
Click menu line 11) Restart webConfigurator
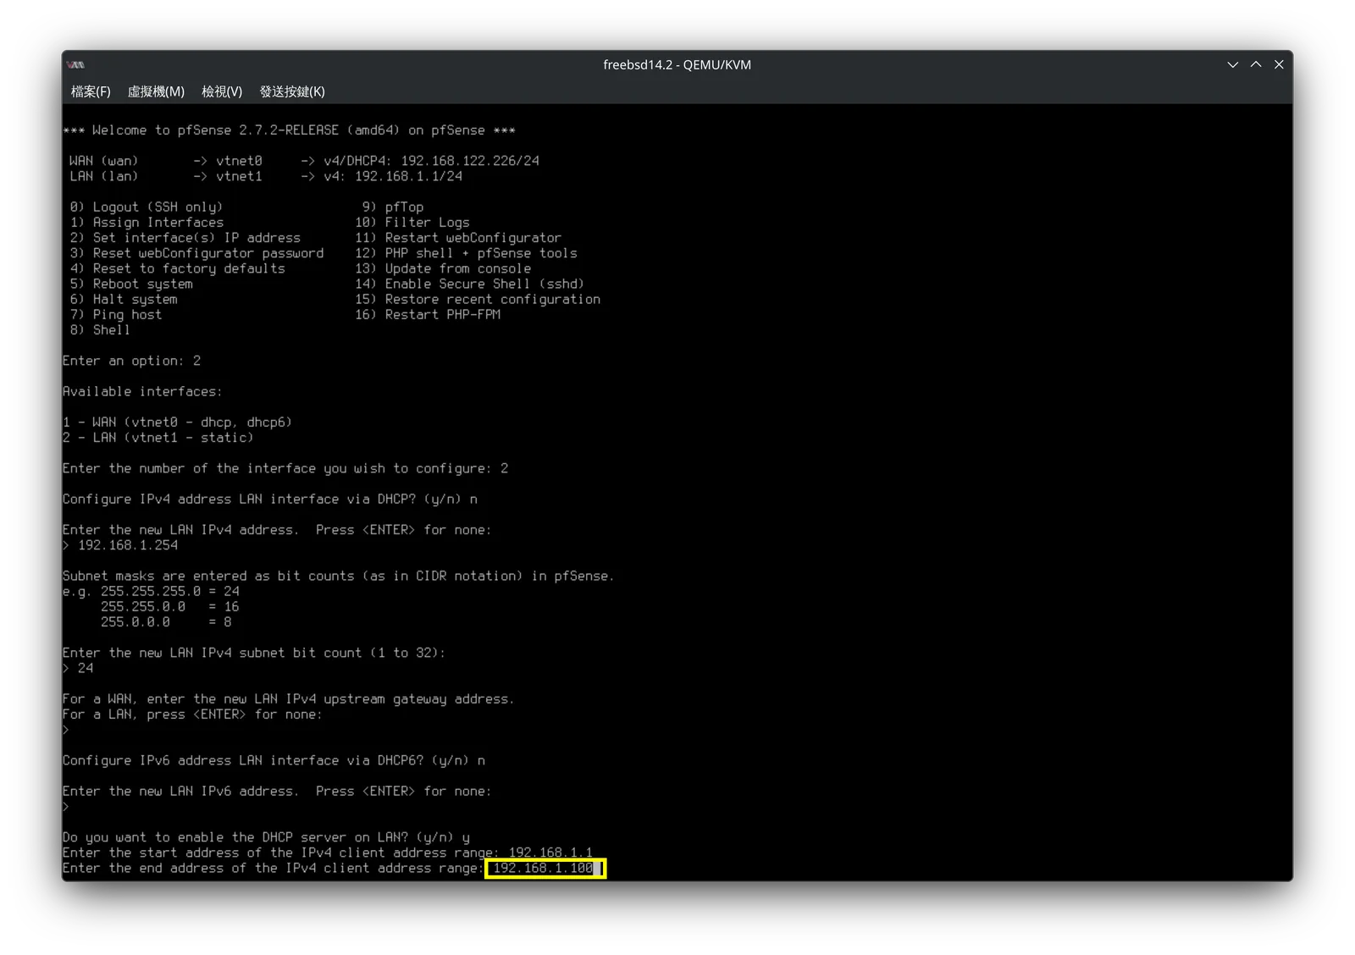point(458,238)
